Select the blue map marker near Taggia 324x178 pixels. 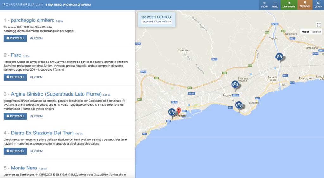(x=279, y=56)
